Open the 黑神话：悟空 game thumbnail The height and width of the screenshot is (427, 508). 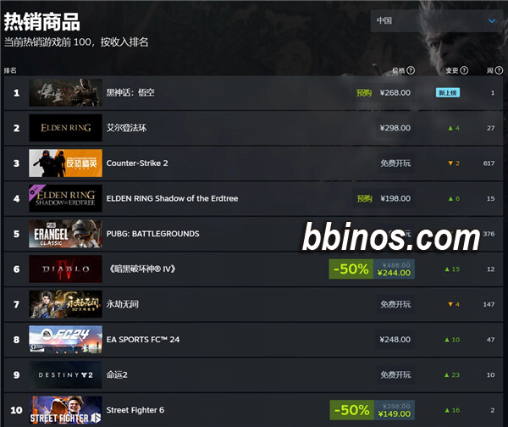coord(65,92)
